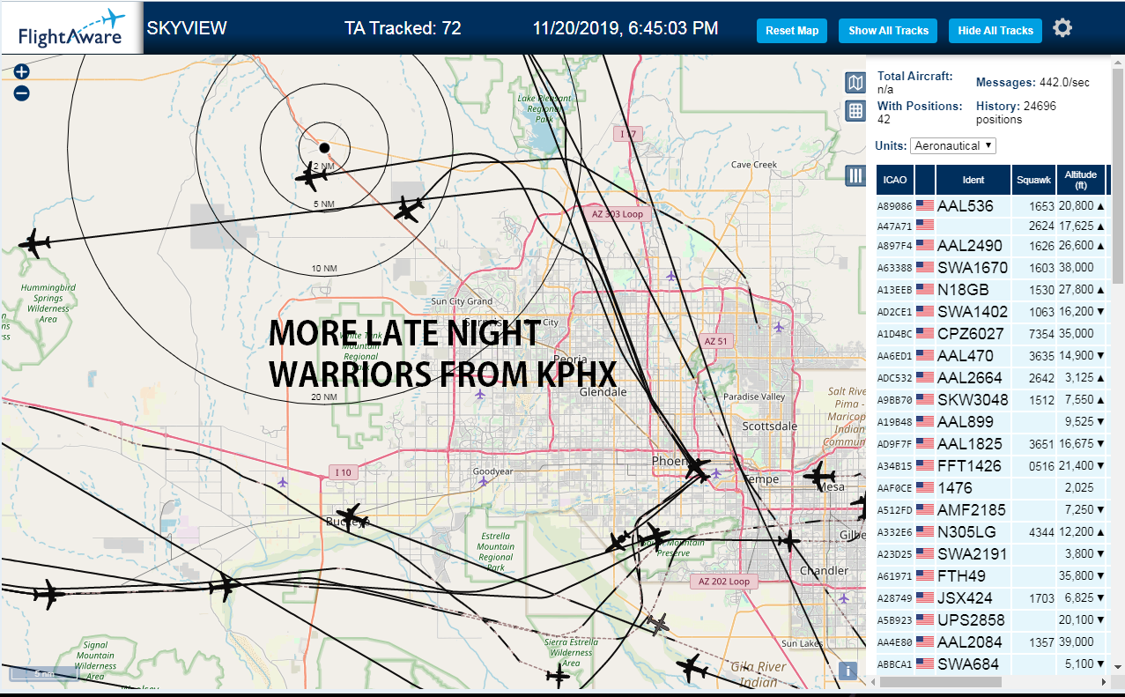Click the horizontal scrollbar under aircraft table
Screen dimensions: 1125x697
pos(940,682)
